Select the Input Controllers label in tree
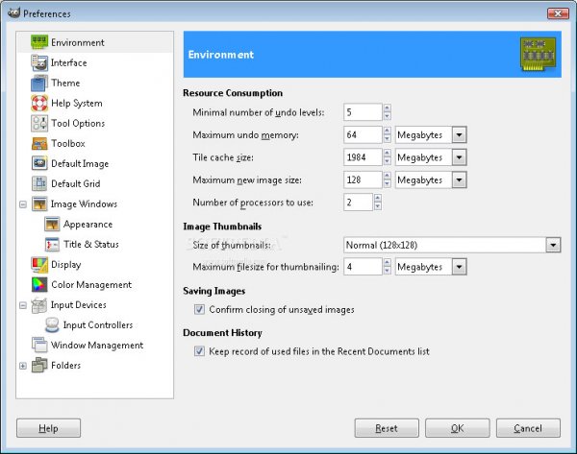 coord(98,325)
